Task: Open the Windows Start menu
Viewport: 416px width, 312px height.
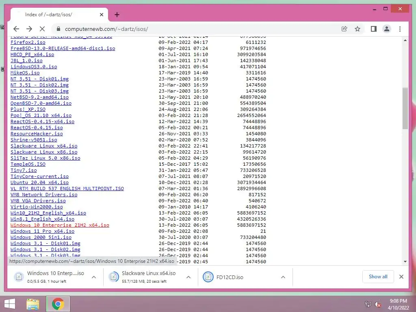Action: [x=10, y=304]
